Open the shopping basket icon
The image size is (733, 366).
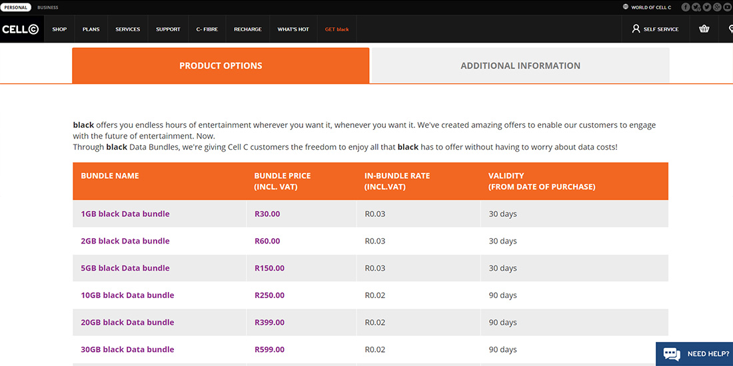click(704, 29)
